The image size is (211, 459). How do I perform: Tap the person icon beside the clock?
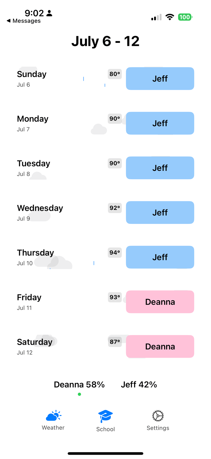tap(49, 13)
